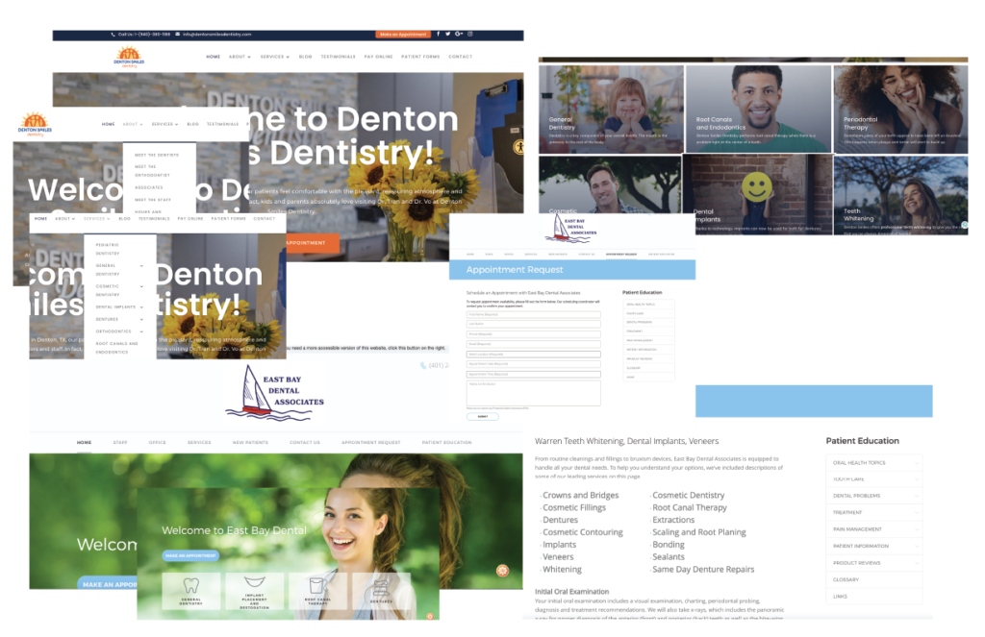The width and height of the screenshot is (985, 637).
Task: Choose Pediatric Dentistry from Services dropdown
Action: (x=108, y=249)
